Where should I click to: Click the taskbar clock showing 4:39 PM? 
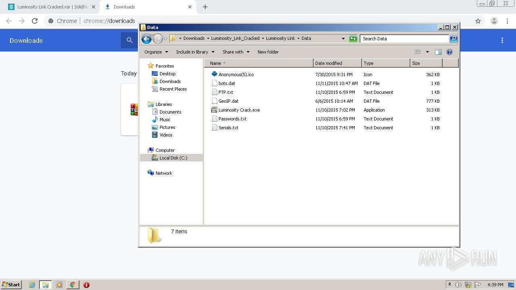495,285
